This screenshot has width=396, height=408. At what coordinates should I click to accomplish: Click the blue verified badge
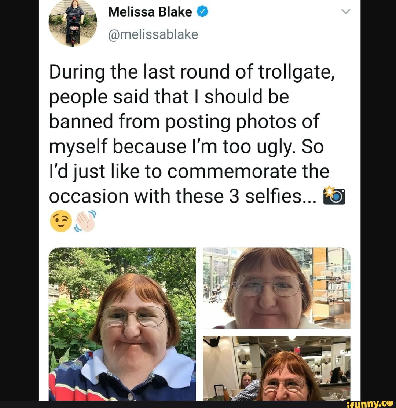[202, 12]
